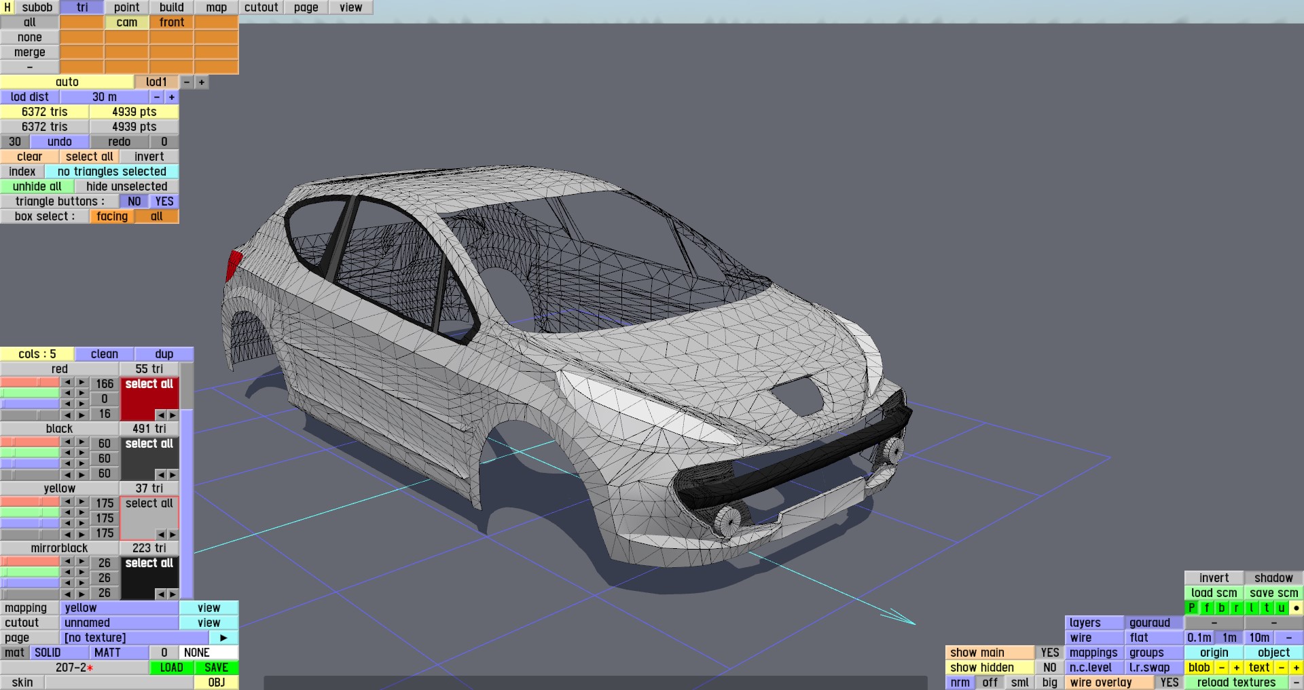Click the minus button right after 'text'

pyautogui.click(x=1281, y=668)
